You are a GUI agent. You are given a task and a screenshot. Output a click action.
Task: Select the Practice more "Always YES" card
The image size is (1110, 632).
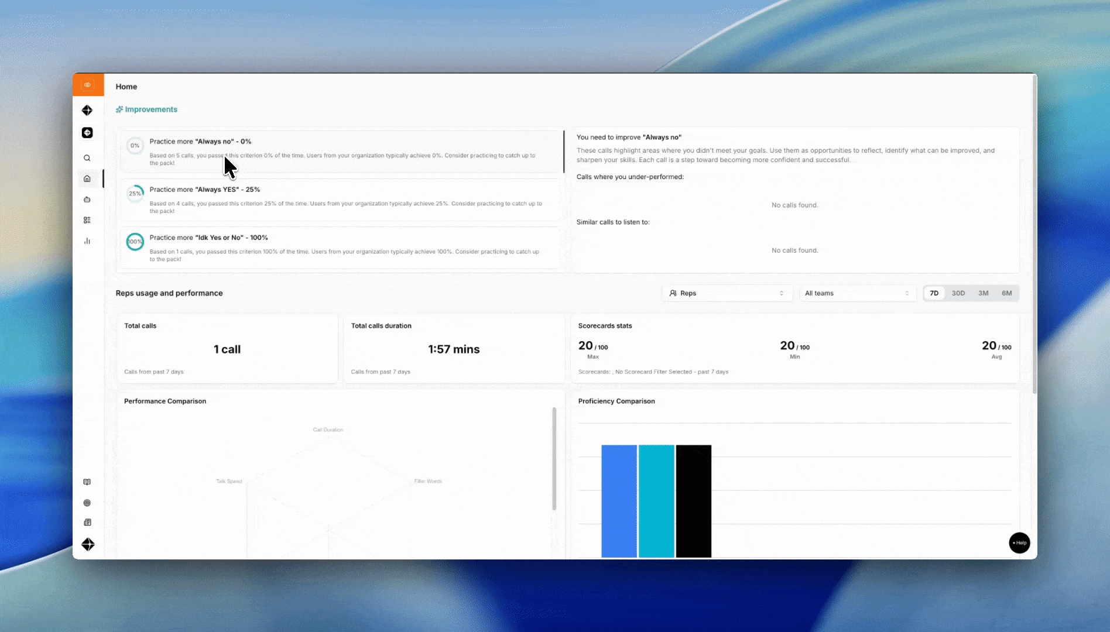point(341,200)
